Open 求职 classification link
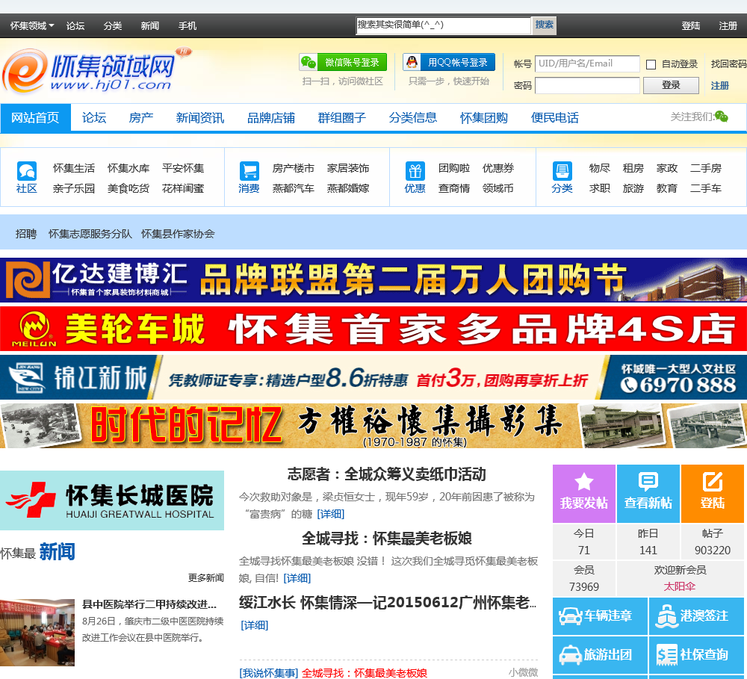This screenshot has height=679, width=747. click(600, 188)
